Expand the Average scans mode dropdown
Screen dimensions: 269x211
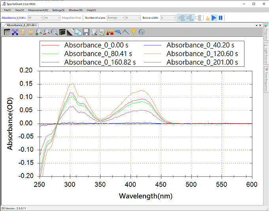pyautogui.click(x=115, y=18)
